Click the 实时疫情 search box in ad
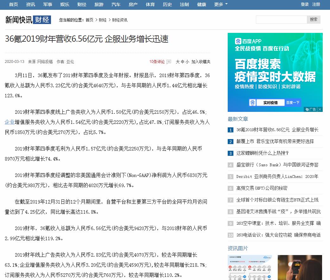330x280 pixels. (270, 102)
